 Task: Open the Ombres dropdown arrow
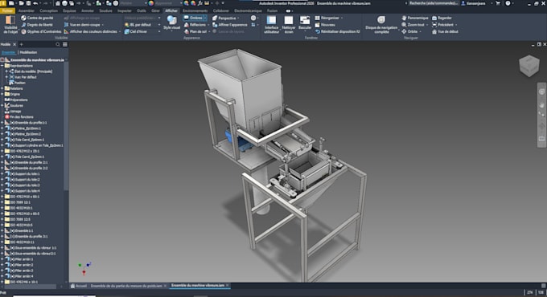tap(205, 18)
